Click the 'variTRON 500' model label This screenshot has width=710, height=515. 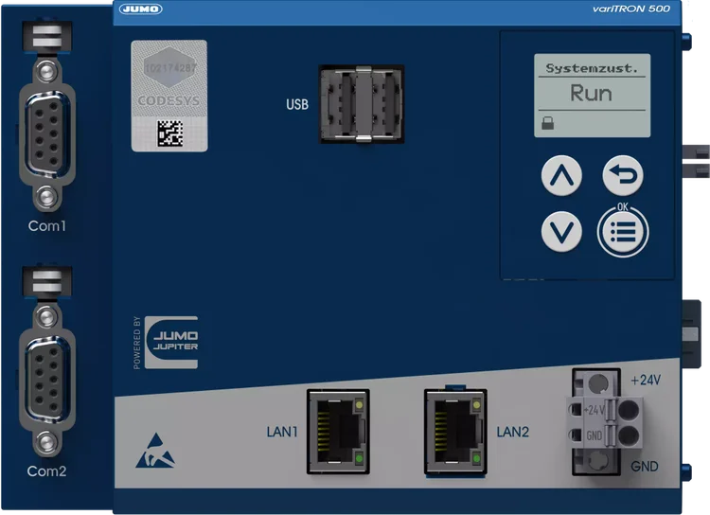click(x=631, y=9)
